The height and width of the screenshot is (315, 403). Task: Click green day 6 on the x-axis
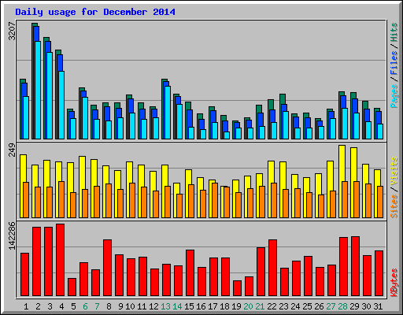tap(85, 306)
